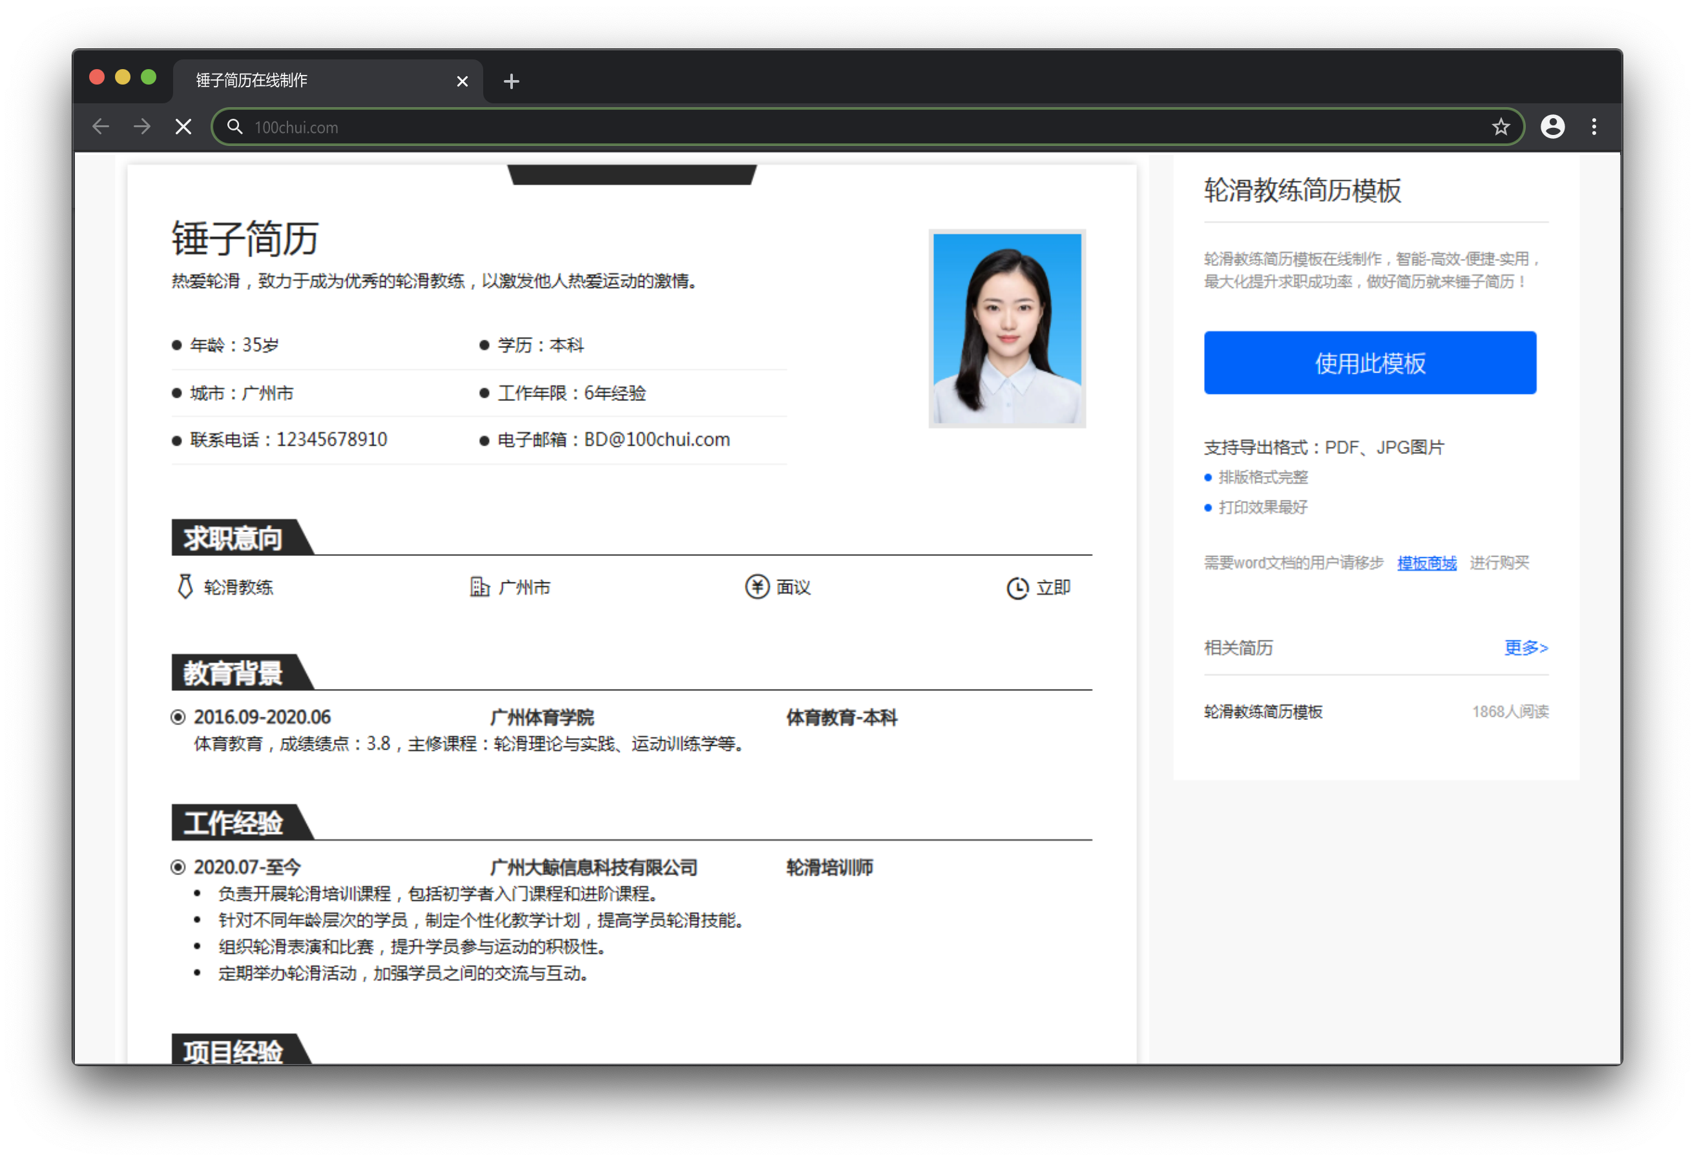Click the 城市：广州市 field

click(x=233, y=393)
